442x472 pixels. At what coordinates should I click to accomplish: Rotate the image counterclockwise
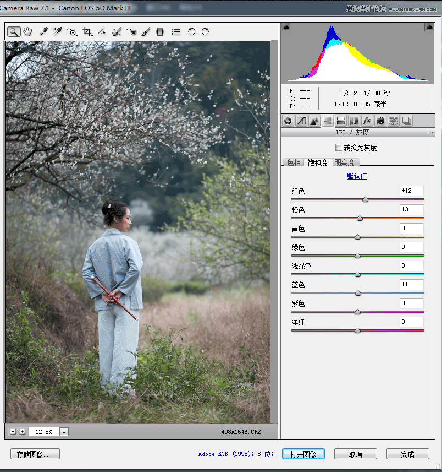pyautogui.click(x=191, y=31)
